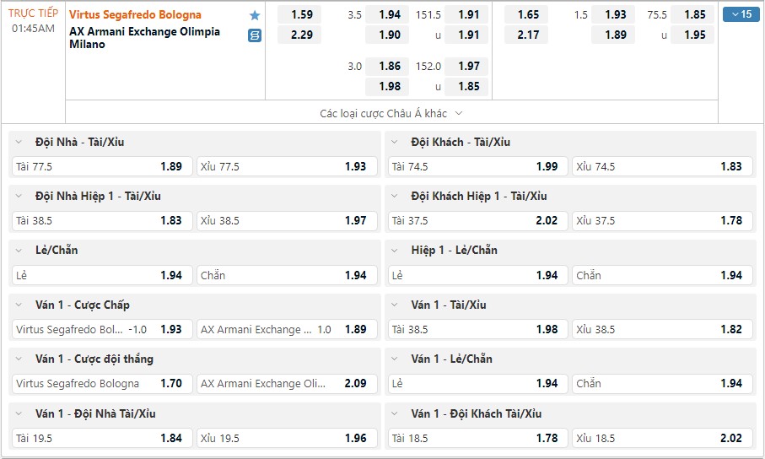765x459 pixels.
Task: Click under 152.0 odds 1.85
Action: [466, 86]
